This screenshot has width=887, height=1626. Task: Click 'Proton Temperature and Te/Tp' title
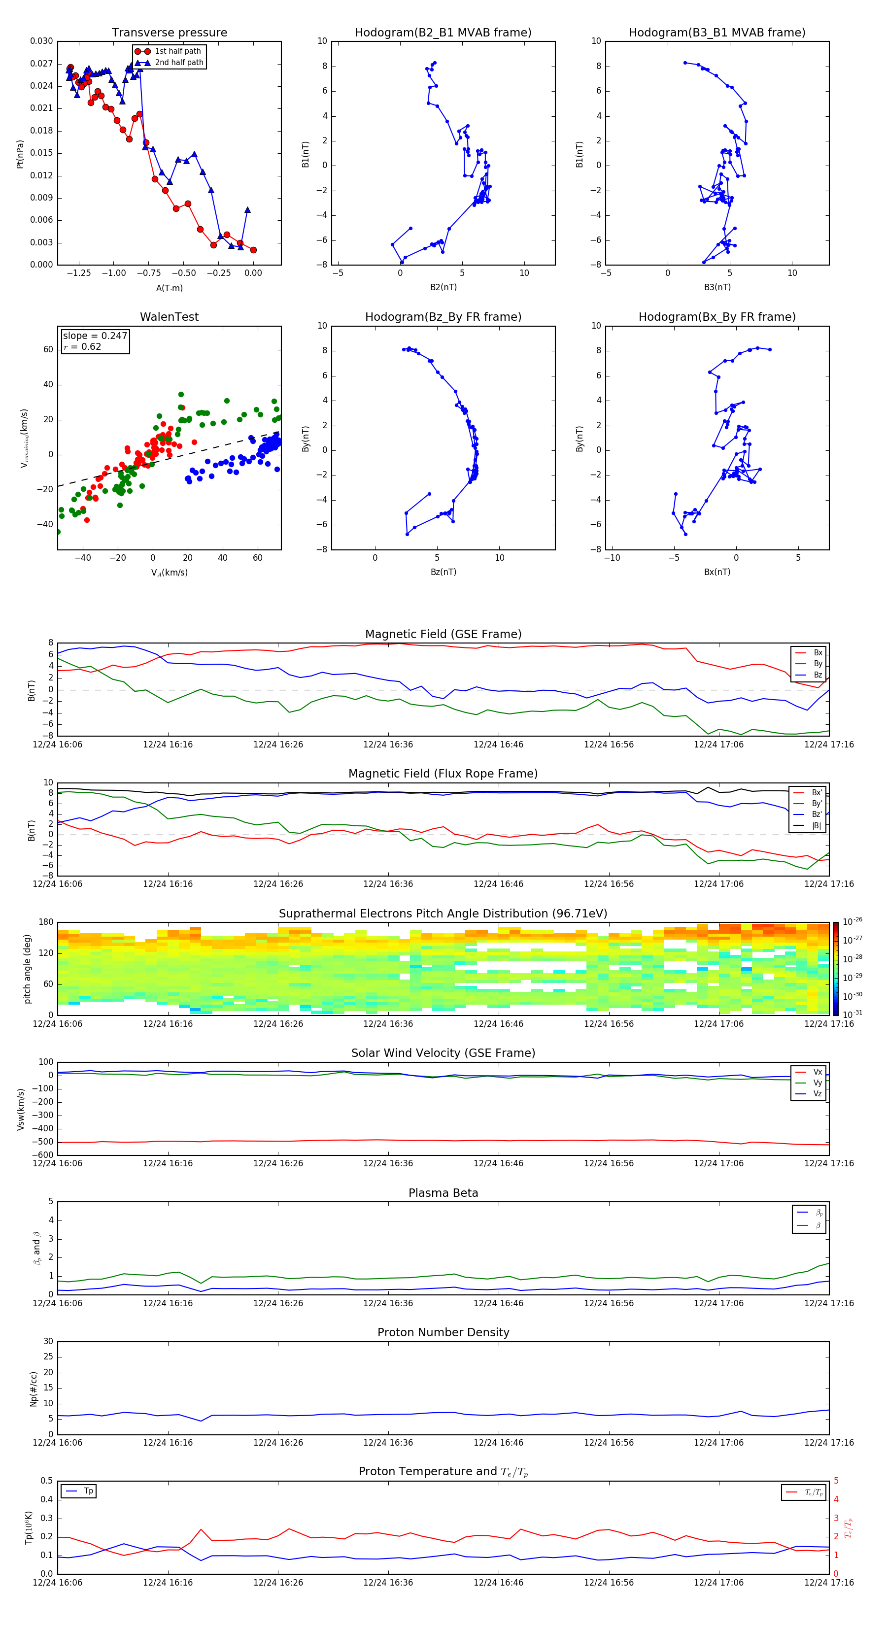pos(443,1472)
